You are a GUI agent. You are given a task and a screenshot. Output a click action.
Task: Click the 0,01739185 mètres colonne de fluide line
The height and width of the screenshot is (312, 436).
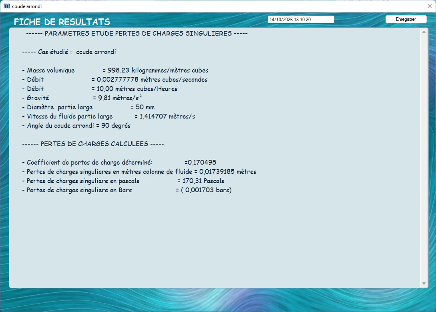point(139,171)
